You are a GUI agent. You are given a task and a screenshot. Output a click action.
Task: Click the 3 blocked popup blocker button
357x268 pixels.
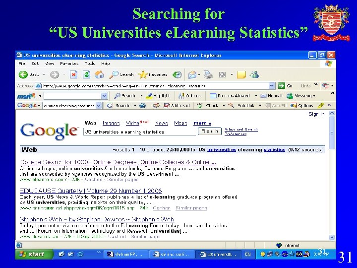point(177,106)
